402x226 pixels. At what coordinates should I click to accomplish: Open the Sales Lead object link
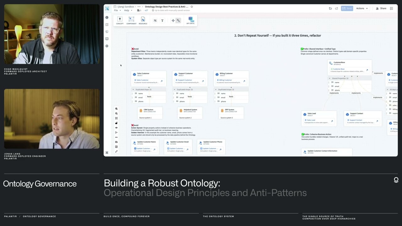(332, 121)
